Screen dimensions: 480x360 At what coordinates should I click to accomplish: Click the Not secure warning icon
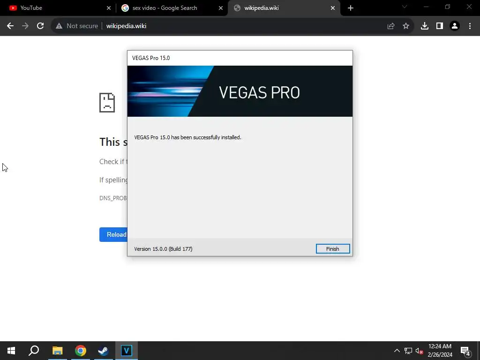coord(59,26)
